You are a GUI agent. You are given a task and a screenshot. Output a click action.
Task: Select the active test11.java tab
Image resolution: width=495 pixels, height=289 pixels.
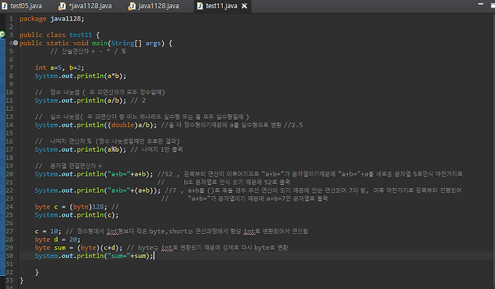coord(221,6)
